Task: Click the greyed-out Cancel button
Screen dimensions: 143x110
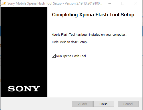Action: (x=128, y=104)
